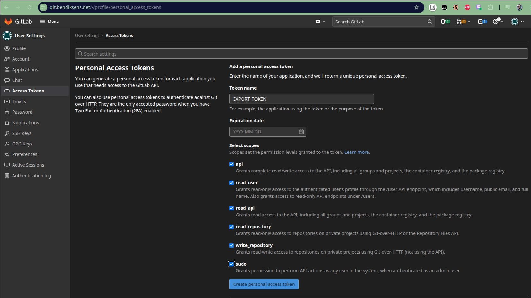The width and height of the screenshot is (531, 298).
Task: Click the Search settings field
Action: [301, 54]
